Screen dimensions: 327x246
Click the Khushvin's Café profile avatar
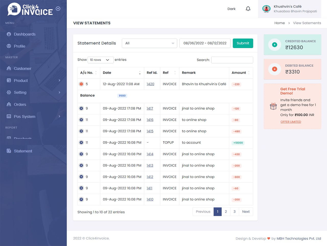click(266, 9)
